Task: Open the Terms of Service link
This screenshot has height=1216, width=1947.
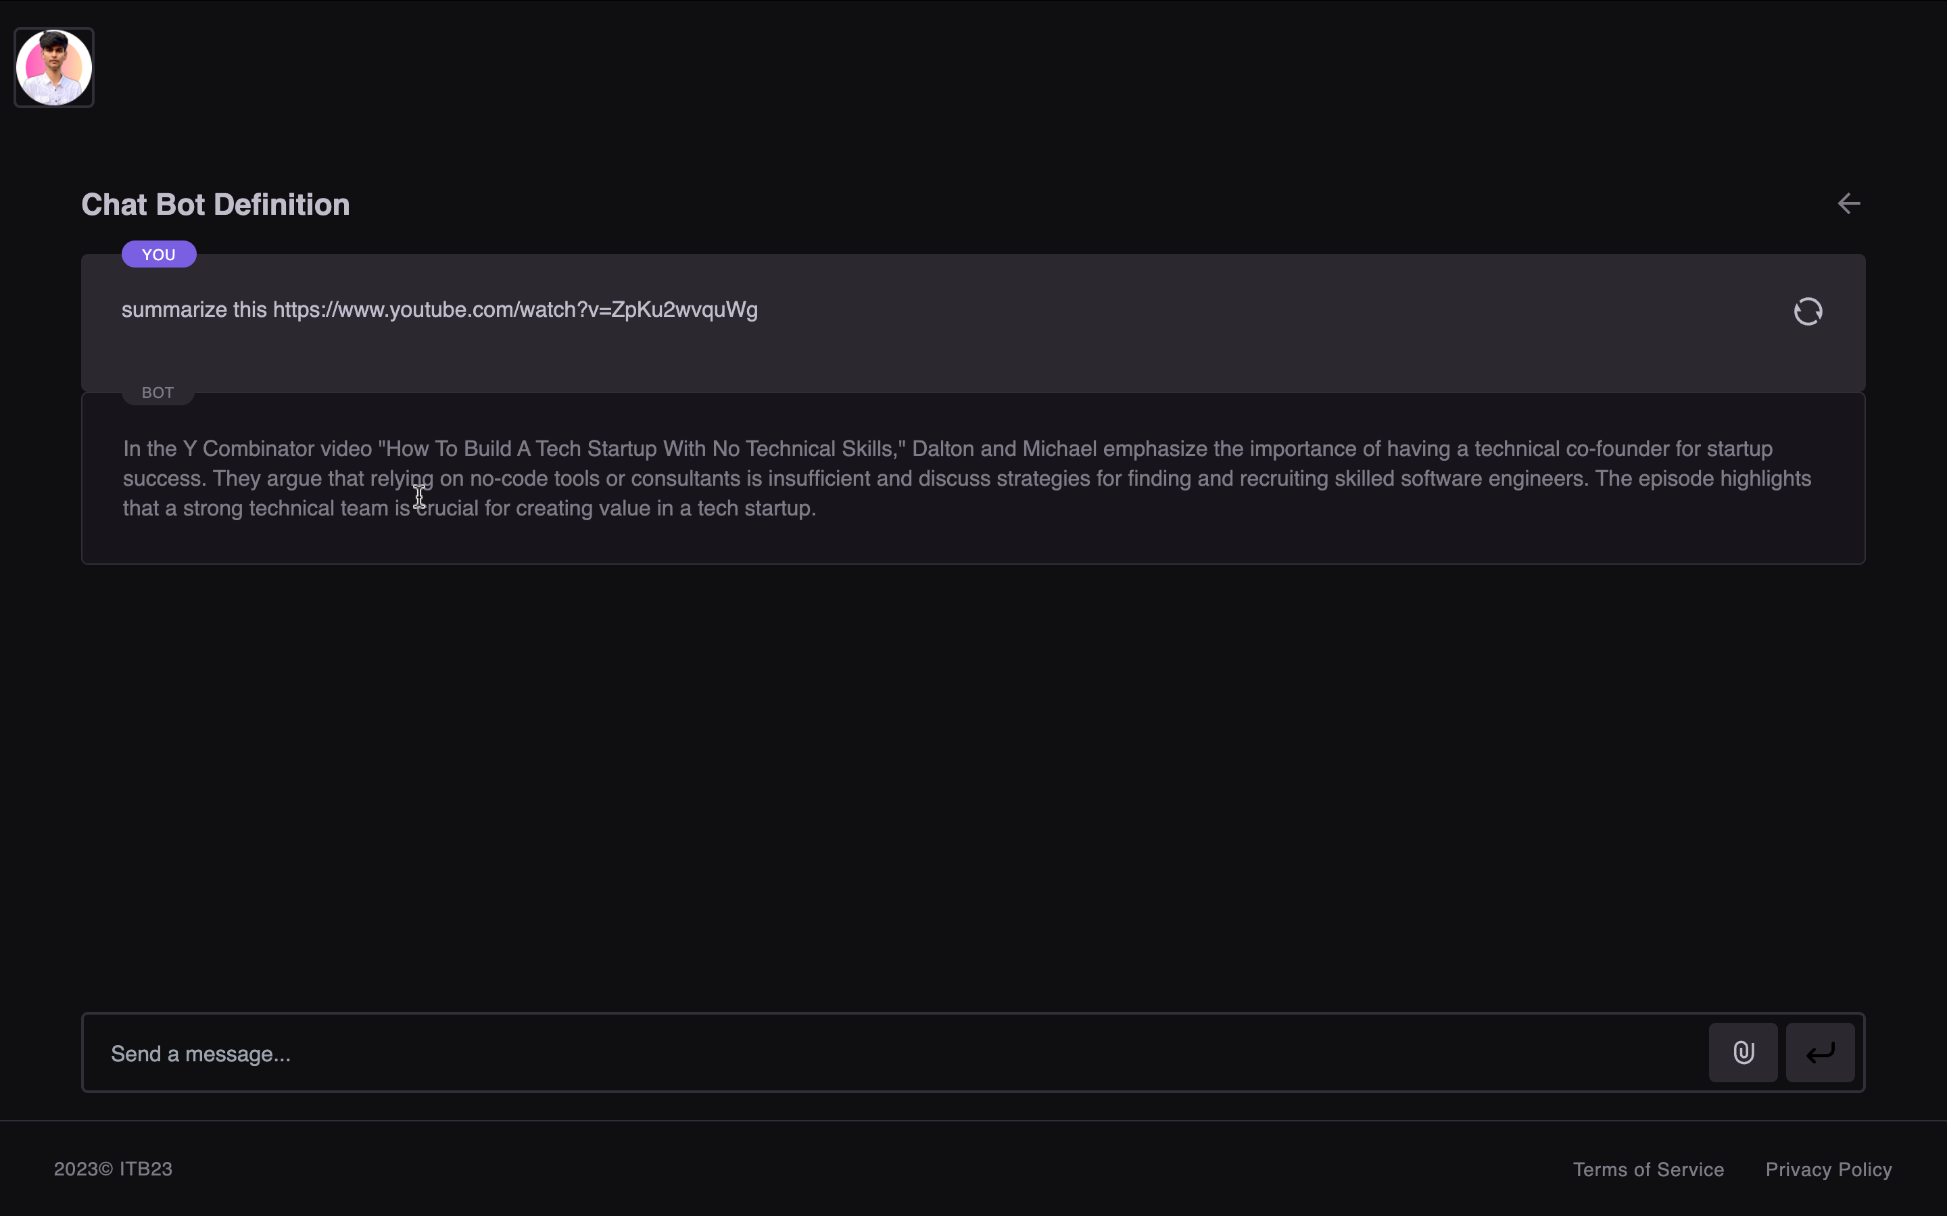Action: [x=1648, y=1169]
